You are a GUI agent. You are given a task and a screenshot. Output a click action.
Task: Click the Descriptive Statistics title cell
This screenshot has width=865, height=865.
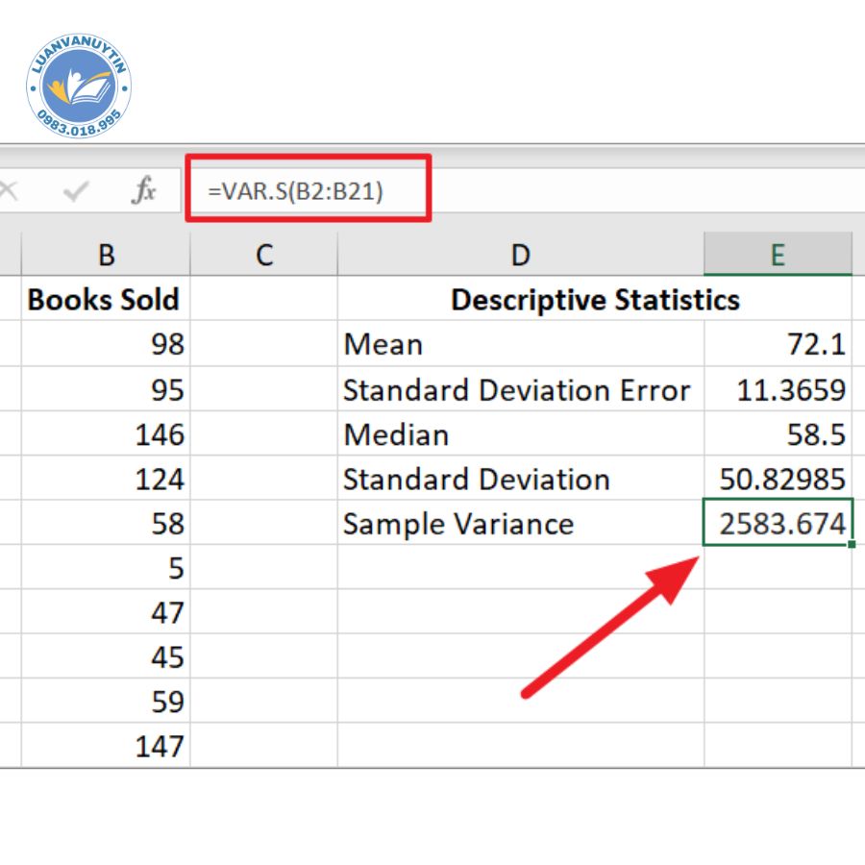tap(595, 300)
